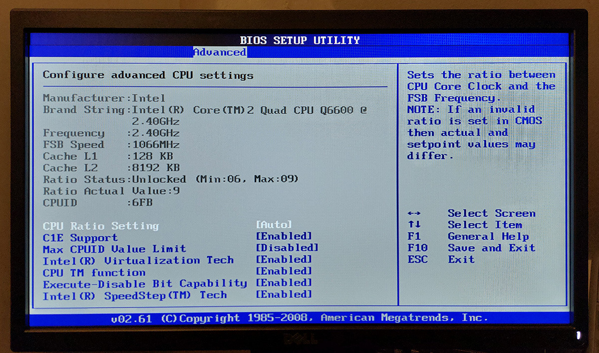Click the up-down arrows key icon
This screenshot has width=599, height=353.
pyautogui.click(x=414, y=225)
